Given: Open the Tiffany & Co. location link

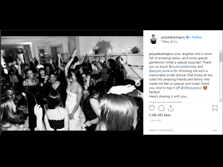Looking at the screenshot, I should coord(169,41).
